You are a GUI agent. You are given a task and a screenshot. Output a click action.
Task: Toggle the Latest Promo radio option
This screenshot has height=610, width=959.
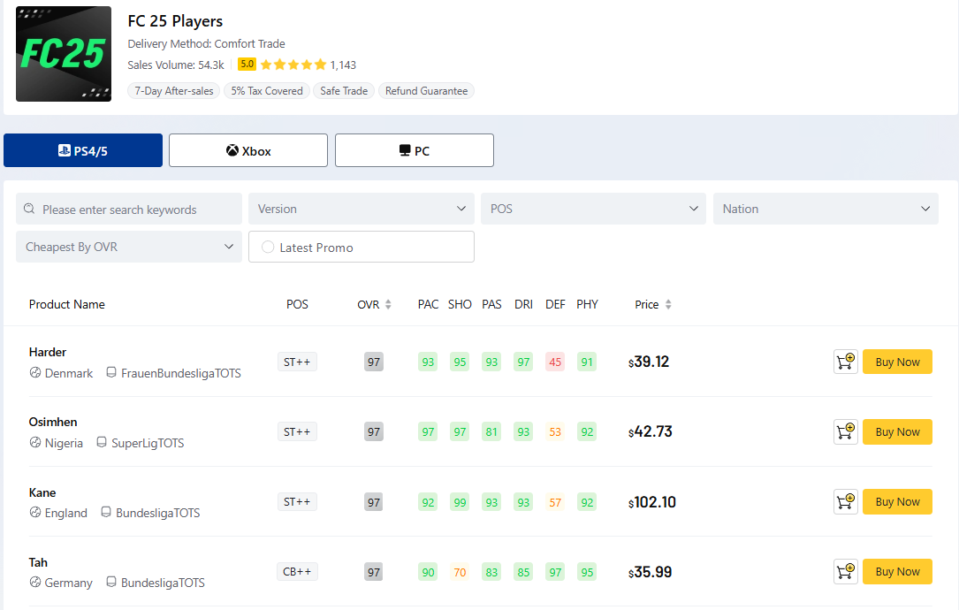point(267,248)
